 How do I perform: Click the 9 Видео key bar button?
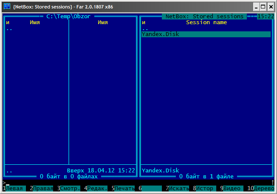pos(232,188)
